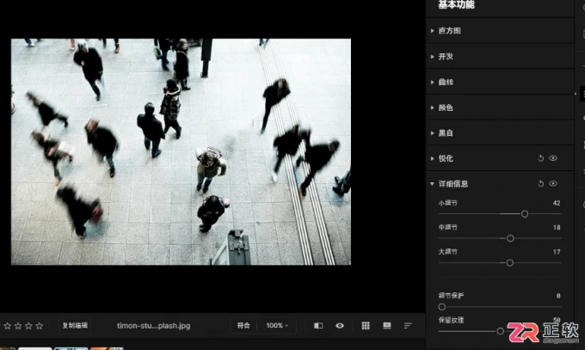Click the 基本功能 panel title

pyautogui.click(x=456, y=4)
